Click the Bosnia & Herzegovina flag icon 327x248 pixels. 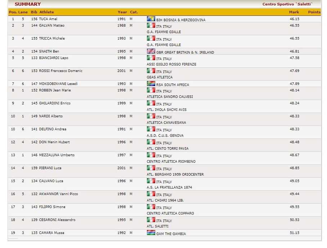(x=151, y=19)
